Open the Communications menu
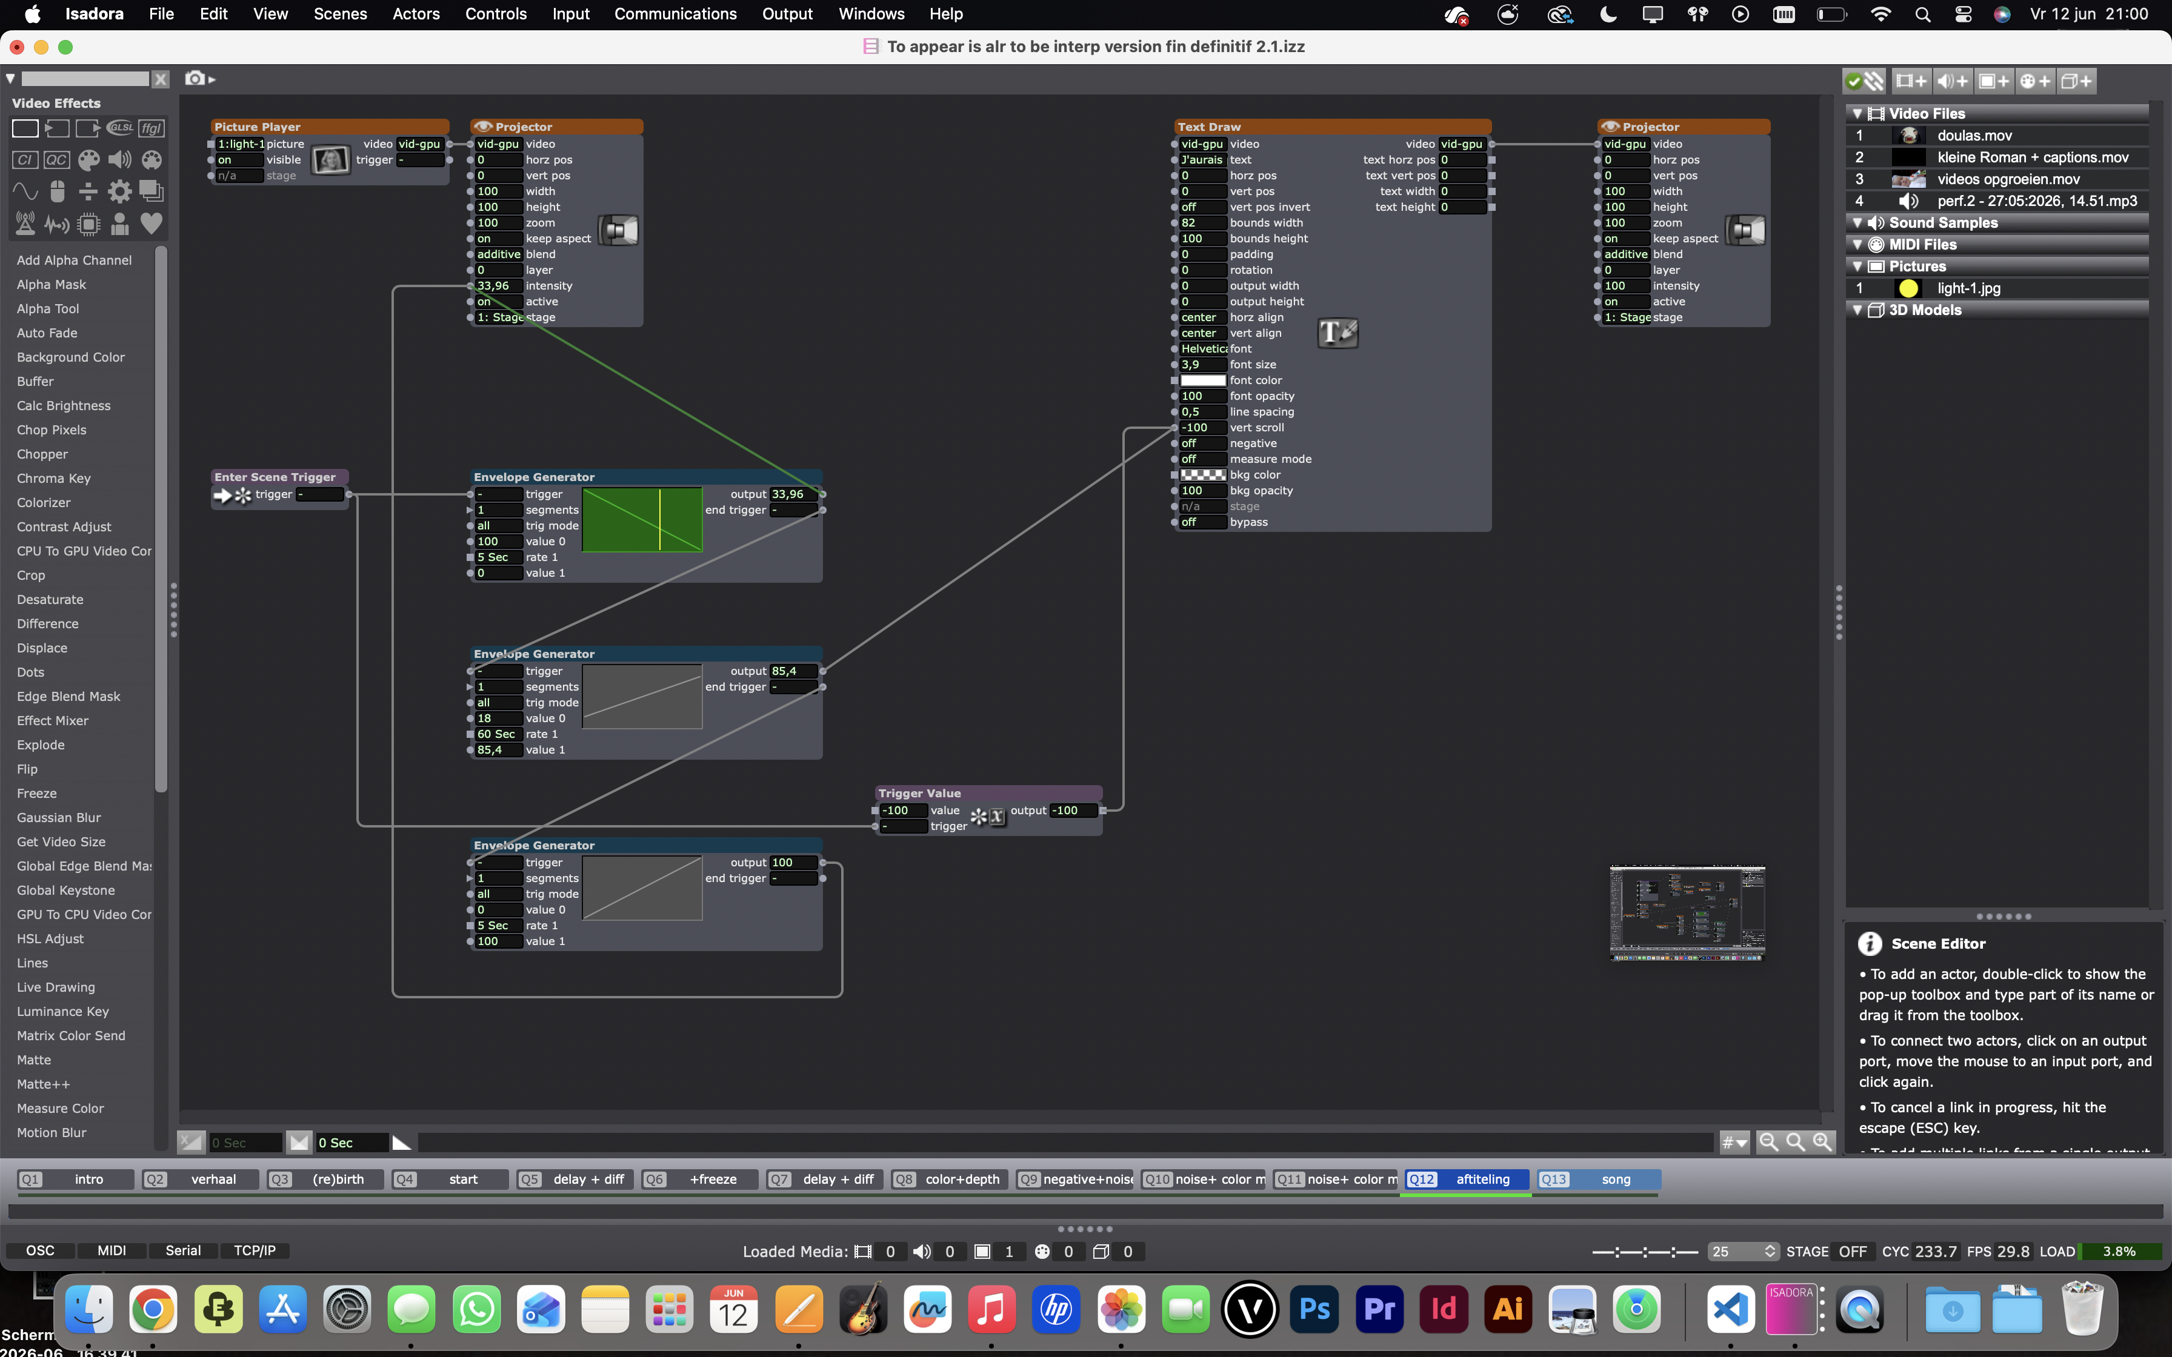This screenshot has height=1357, width=2172. click(x=675, y=15)
